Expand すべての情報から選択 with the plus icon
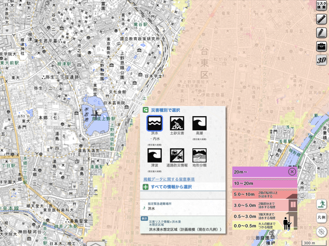This screenshot has height=246, width=329. click(146, 187)
